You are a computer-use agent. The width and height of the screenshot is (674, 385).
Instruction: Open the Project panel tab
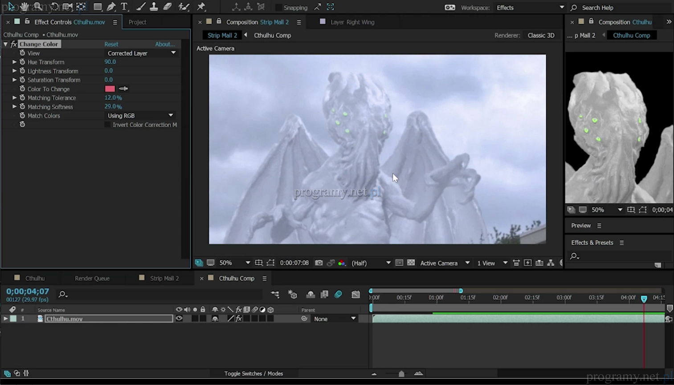pyautogui.click(x=137, y=22)
